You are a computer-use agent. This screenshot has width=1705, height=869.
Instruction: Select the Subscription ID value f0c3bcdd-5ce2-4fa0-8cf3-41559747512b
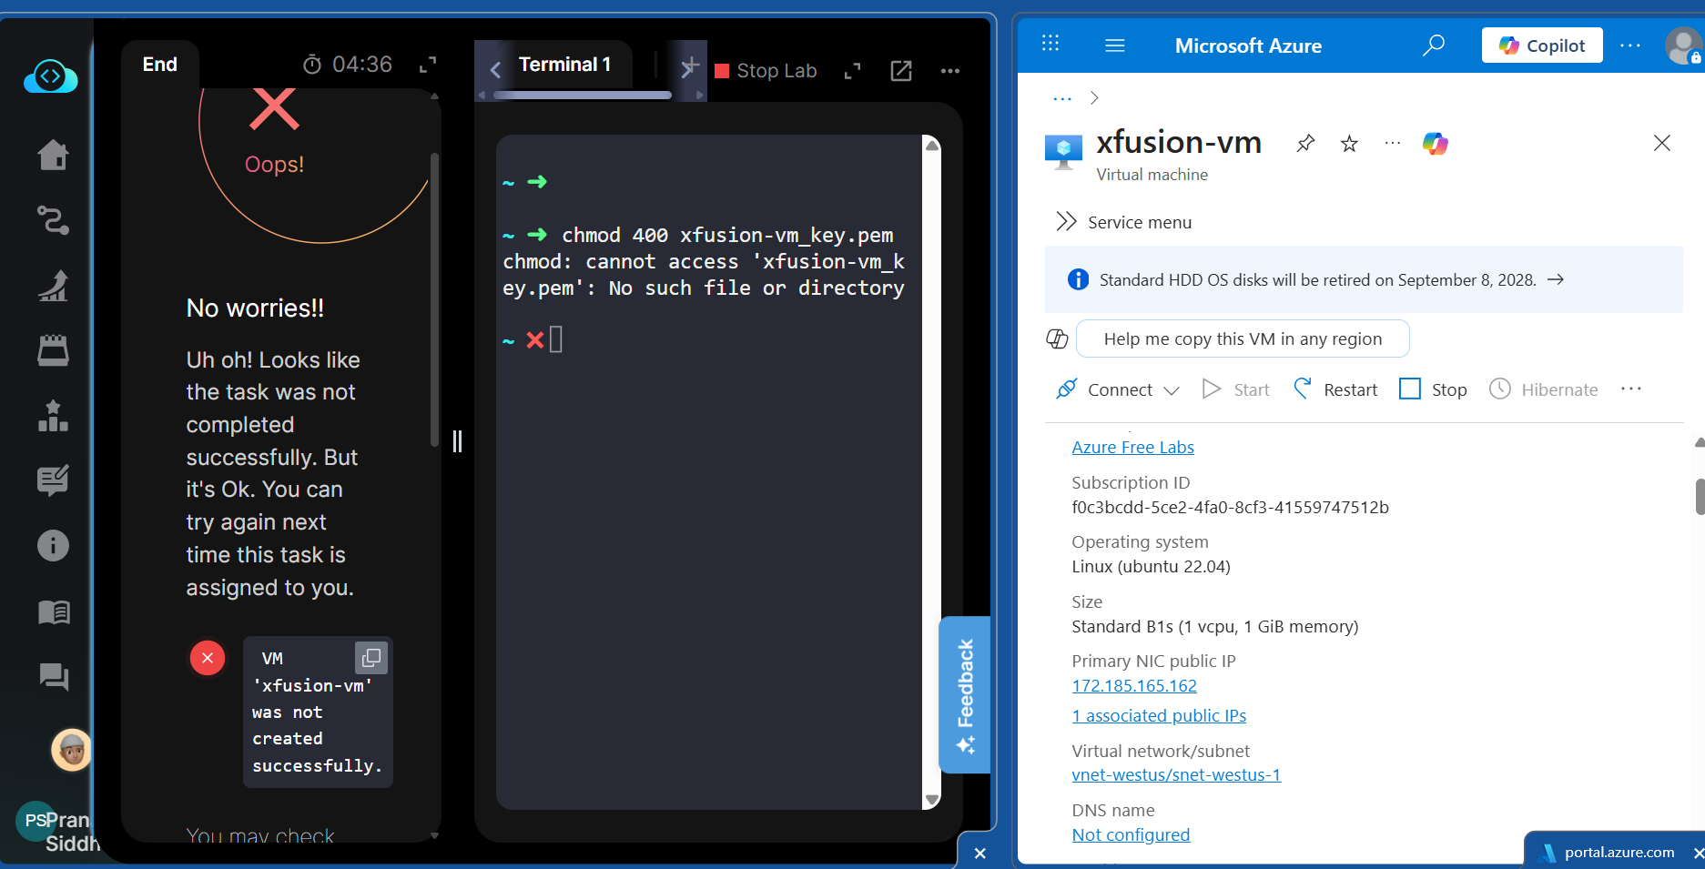pyautogui.click(x=1230, y=508)
